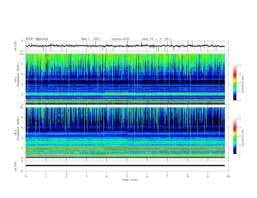Click the ch.1 'Frequency (kHz)' axis label
Viewport: 257px width, 198px height.
click(18, 75)
